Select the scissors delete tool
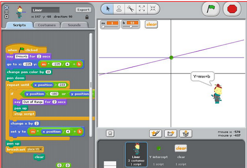This screenshot has width=247, height=168. point(130,9)
